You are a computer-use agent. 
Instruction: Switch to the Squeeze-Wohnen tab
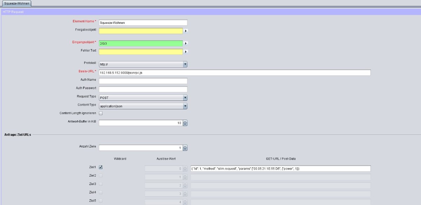(x=16, y=3)
